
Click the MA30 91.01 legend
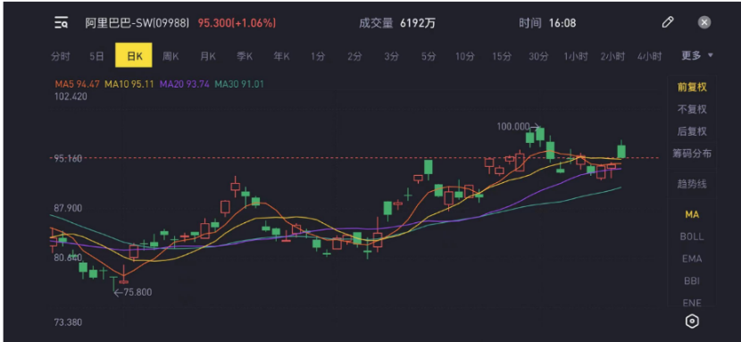tap(239, 85)
